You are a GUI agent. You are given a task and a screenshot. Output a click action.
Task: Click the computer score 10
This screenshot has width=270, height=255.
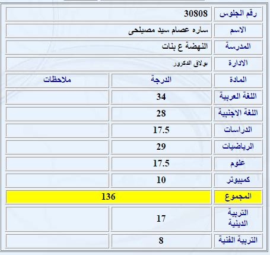[x=161, y=180]
